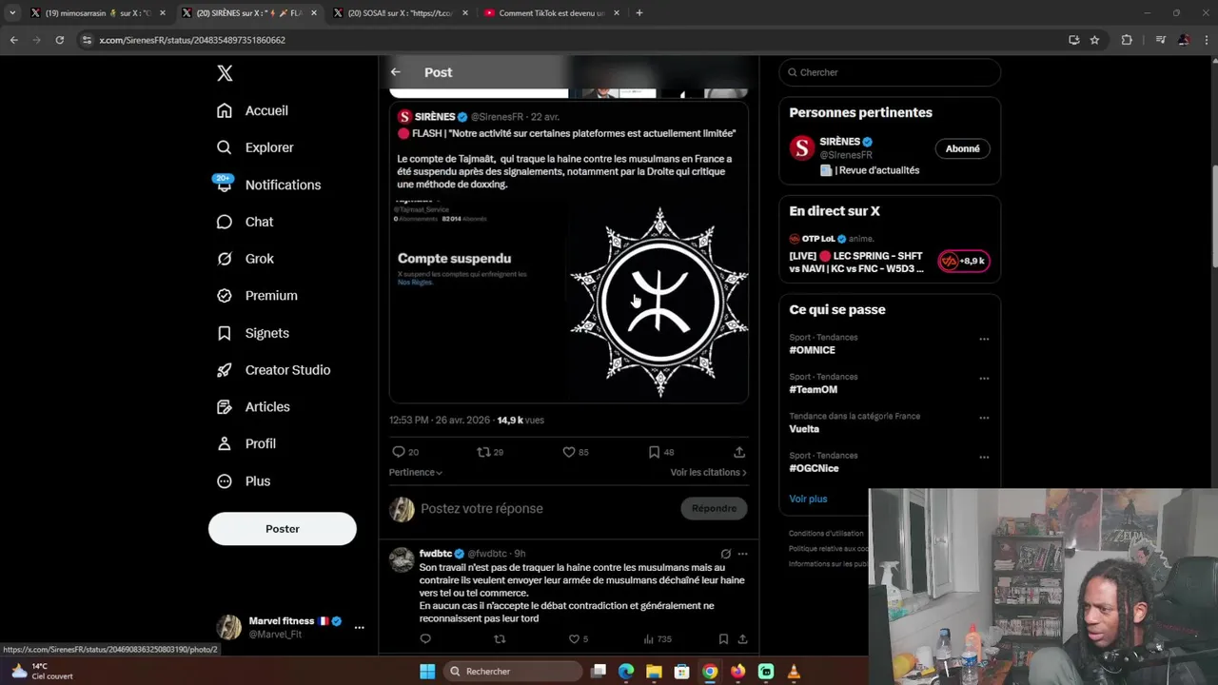Image resolution: width=1218 pixels, height=685 pixels.
Task: Open options dots for Vuelta trend
Action: tap(984, 418)
